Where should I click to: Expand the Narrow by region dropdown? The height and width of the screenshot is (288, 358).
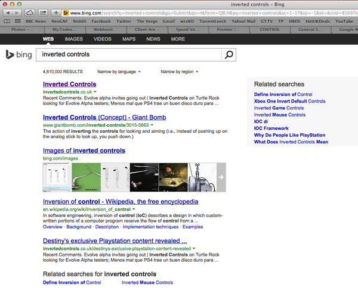click(x=180, y=72)
